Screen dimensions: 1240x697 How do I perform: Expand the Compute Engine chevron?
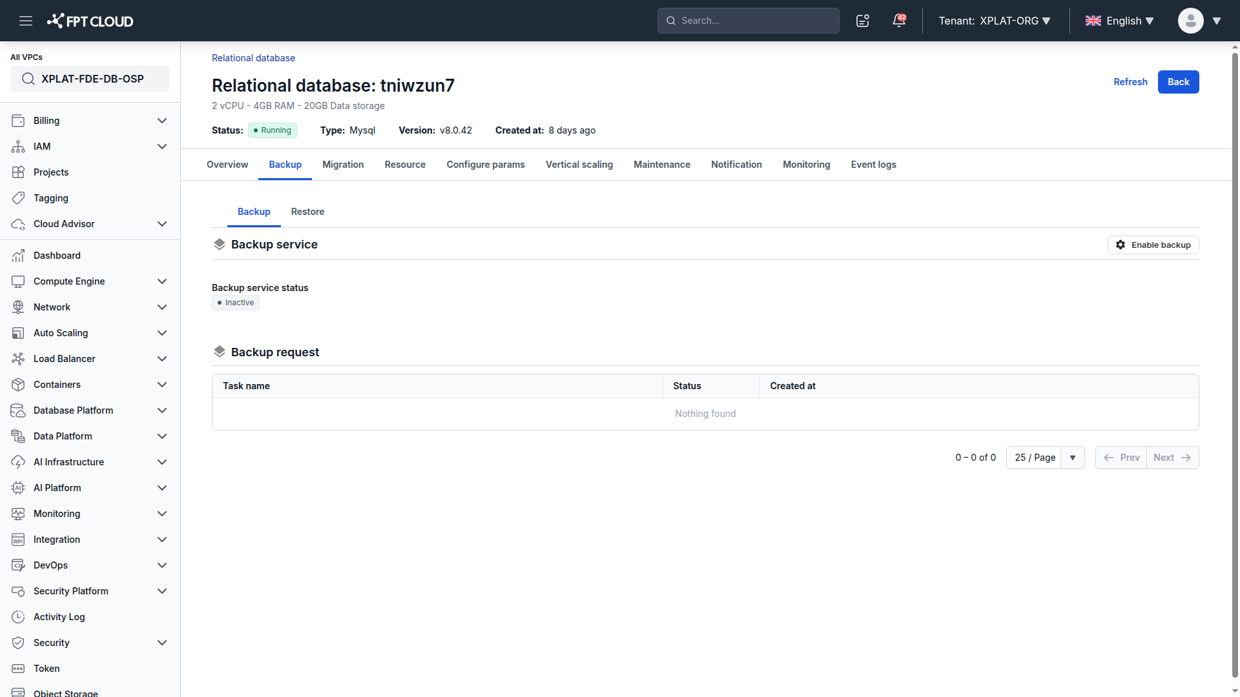pos(162,281)
